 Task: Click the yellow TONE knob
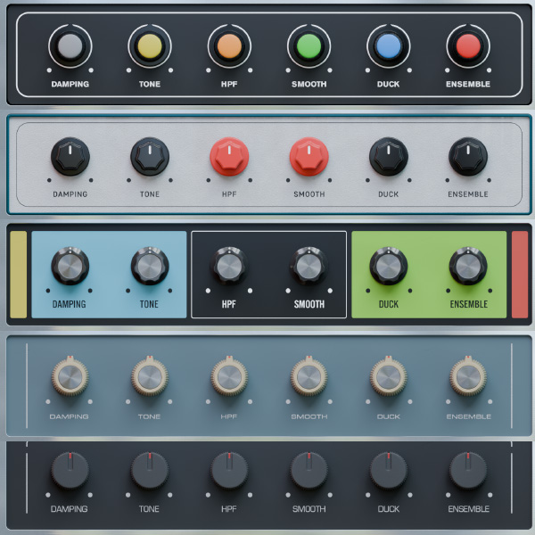pyautogui.click(x=150, y=45)
